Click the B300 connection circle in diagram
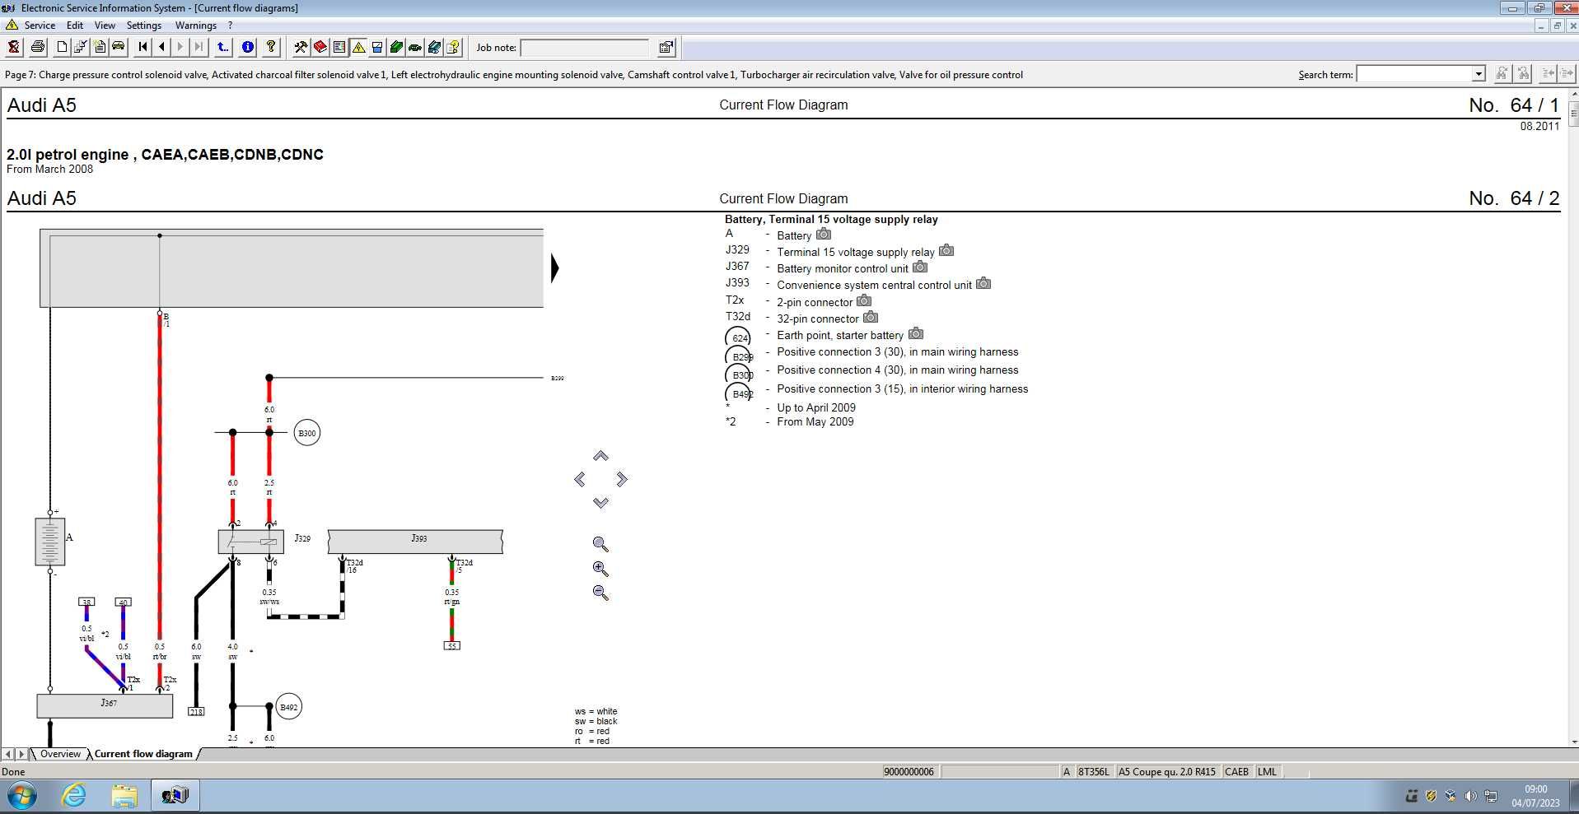This screenshot has height=814, width=1579. (x=306, y=433)
